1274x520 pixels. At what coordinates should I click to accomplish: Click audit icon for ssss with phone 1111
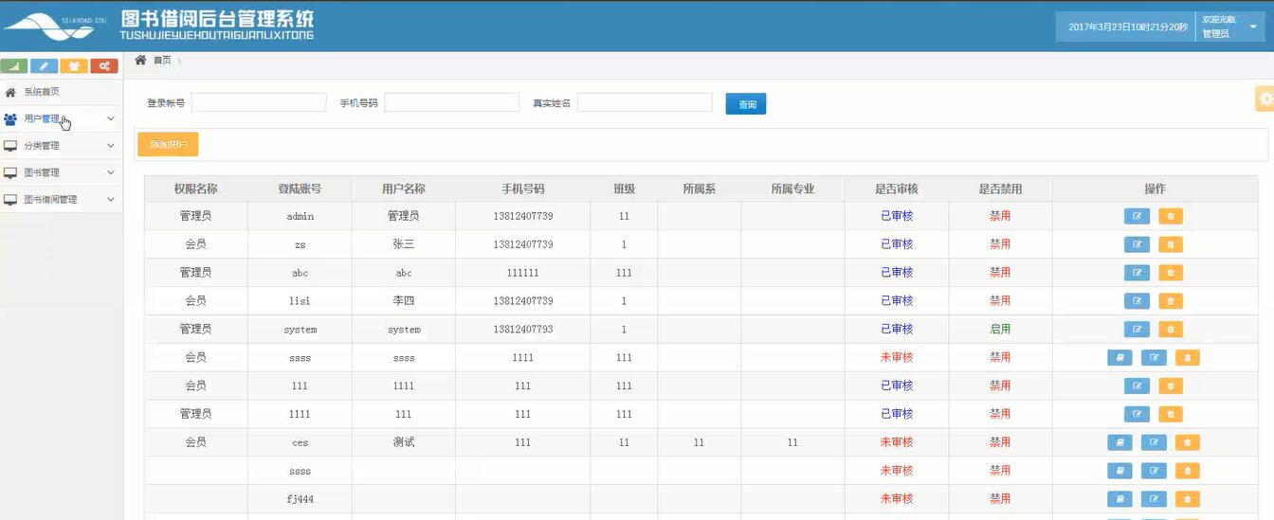pyautogui.click(x=1119, y=358)
